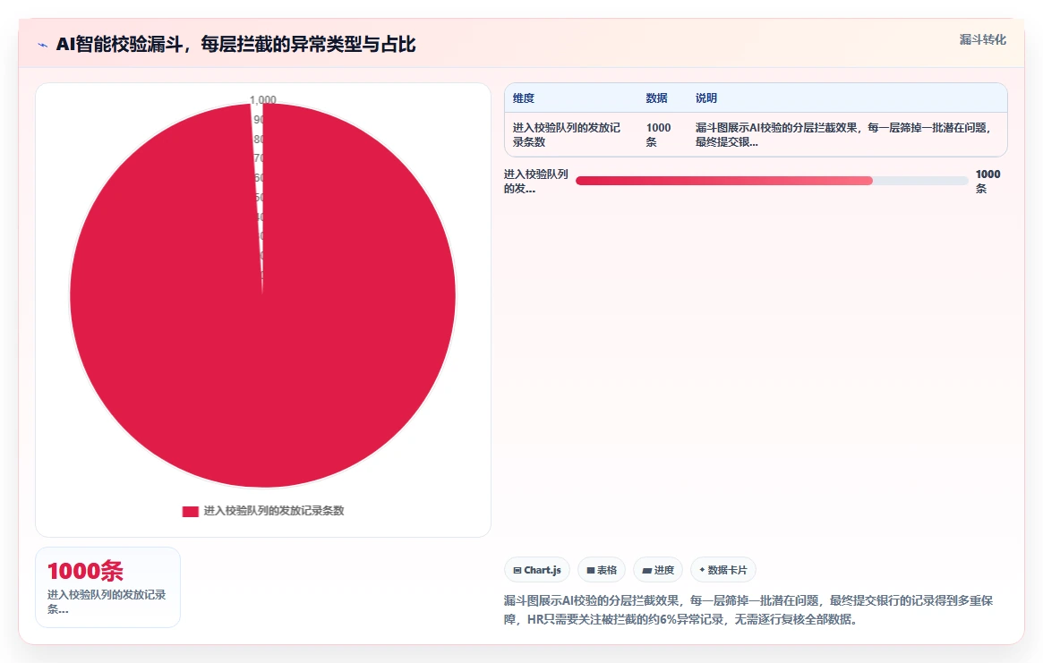Toggle the 进入校验队列的发放记录条数 legend label
This screenshot has height=663, width=1043.
click(273, 511)
